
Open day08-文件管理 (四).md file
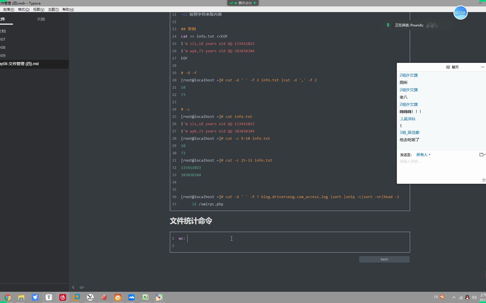(34, 64)
